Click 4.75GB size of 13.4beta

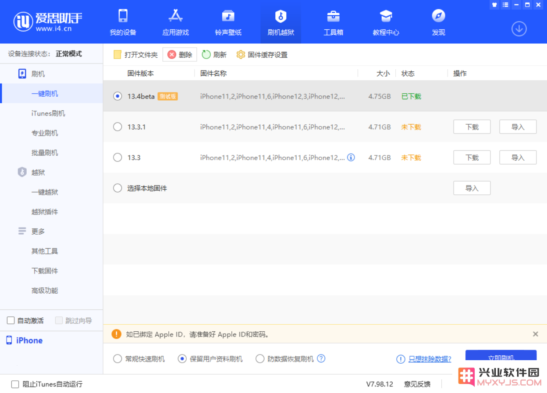[x=380, y=96]
